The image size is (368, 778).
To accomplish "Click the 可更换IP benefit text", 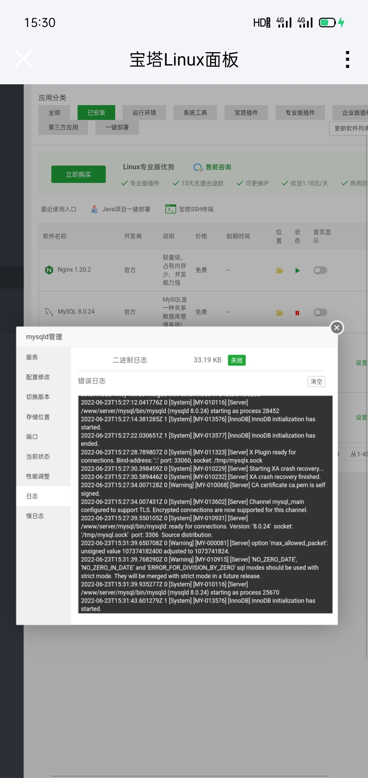I will click(257, 183).
